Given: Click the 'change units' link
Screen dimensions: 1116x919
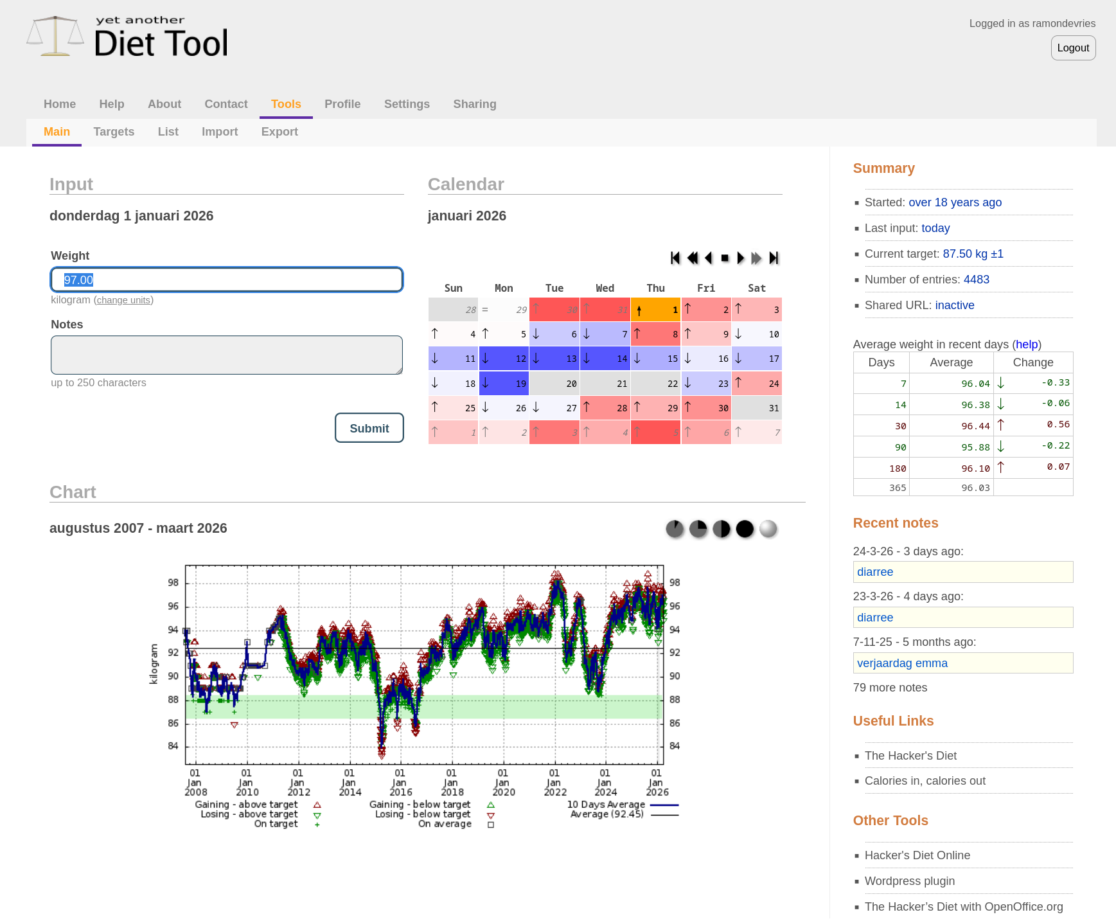Looking at the screenshot, I should [x=123, y=300].
